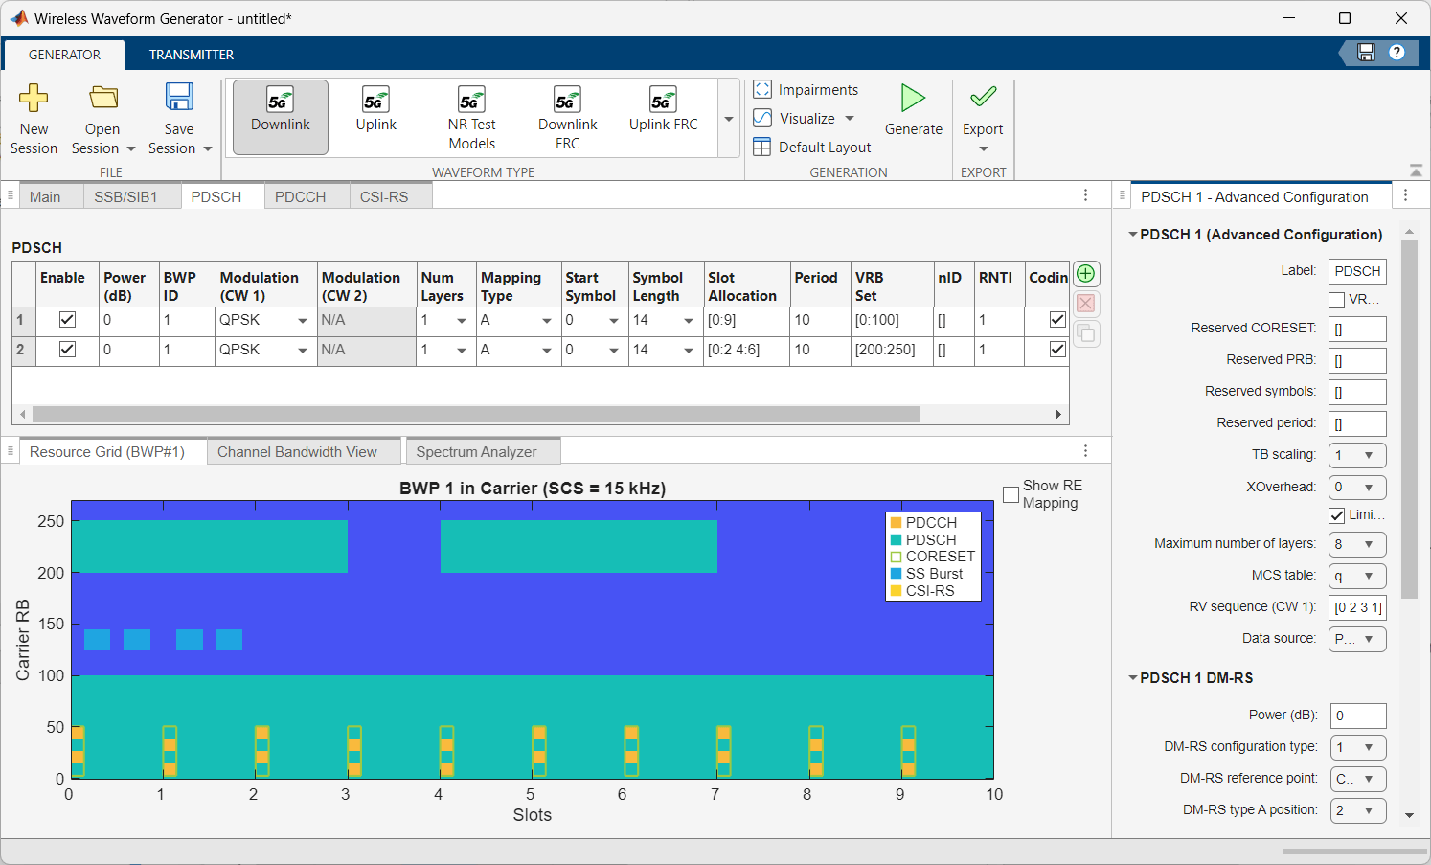Click the New Session plus icon
This screenshot has height=865, width=1431.
[x=34, y=98]
